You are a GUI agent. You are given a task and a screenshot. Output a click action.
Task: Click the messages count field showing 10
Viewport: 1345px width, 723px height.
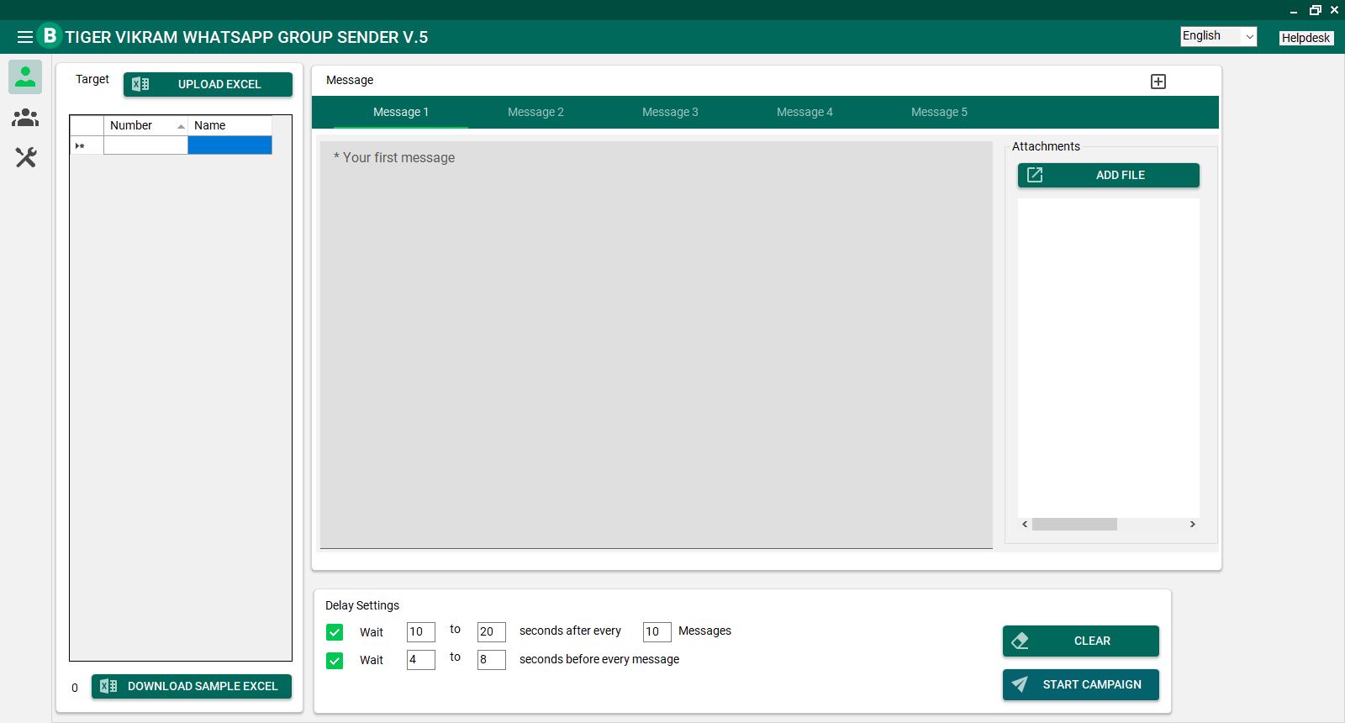click(657, 632)
